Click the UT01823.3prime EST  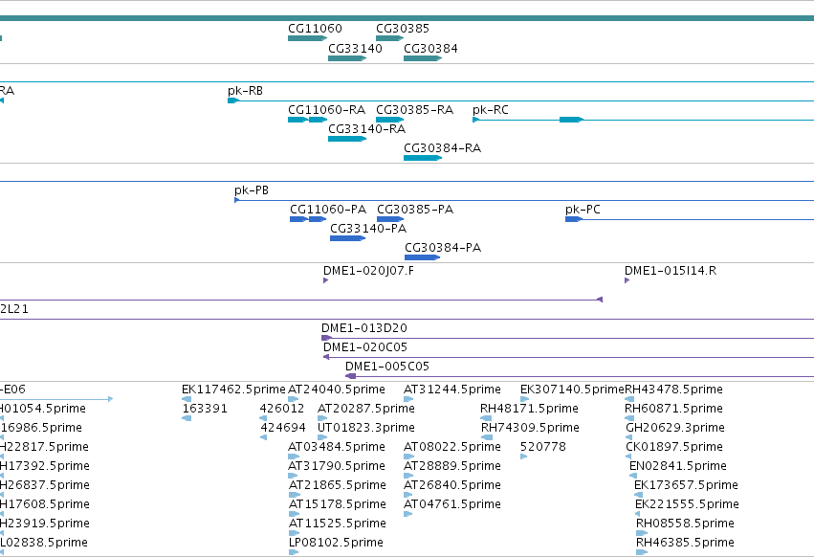pos(322,437)
